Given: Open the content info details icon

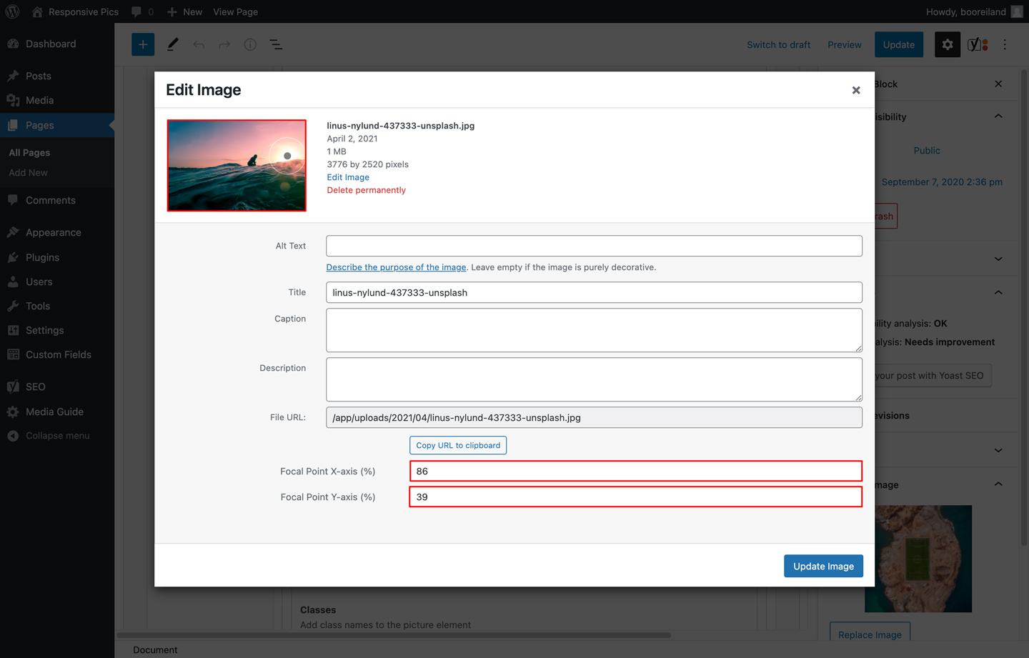Looking at the screenshot, I should click(250, 44).
